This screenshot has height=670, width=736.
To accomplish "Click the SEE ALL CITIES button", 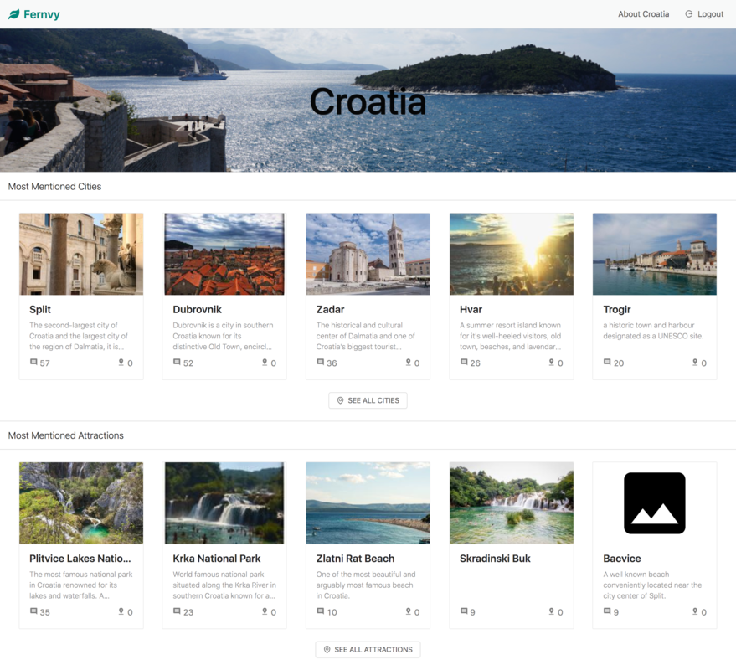I will click(x=368, y=400).
